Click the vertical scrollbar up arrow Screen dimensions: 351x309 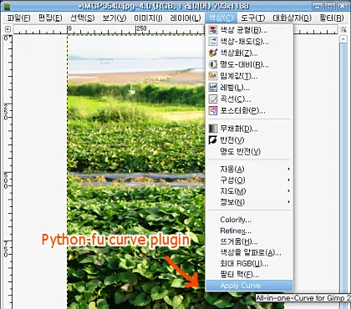pyautogui.click(x=343, y=39)
